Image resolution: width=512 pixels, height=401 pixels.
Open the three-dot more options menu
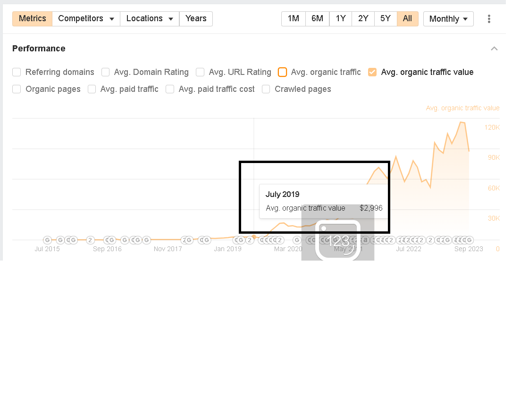coord(489,19)
